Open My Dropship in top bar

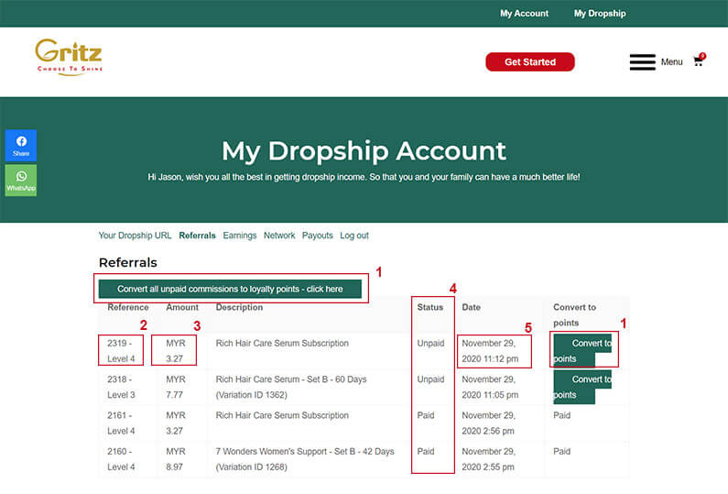coord(600,14)
